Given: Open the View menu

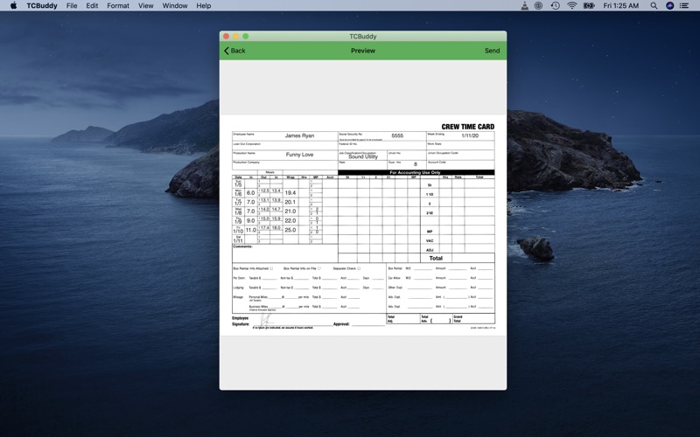Looking at the screenshot, I should [145, 6].
